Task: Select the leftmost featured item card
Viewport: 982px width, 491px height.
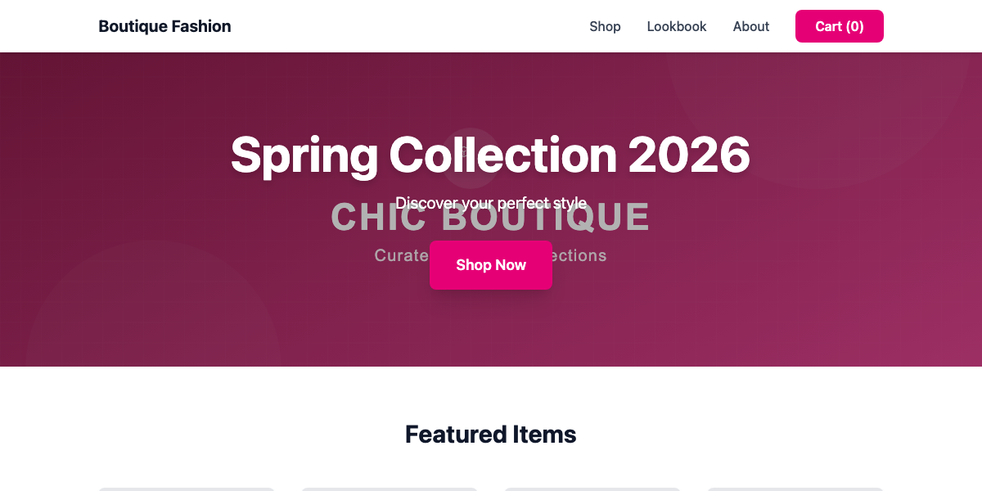Action: click(187, 489)
